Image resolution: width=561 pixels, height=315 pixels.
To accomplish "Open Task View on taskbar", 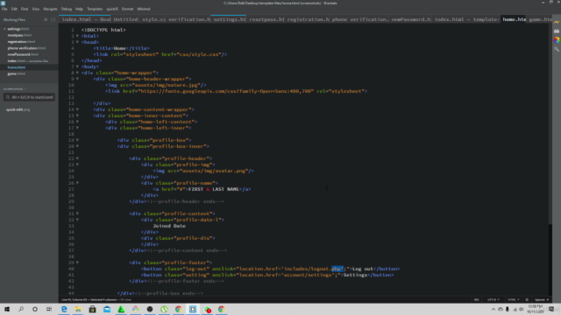I will [x=49, y=309].
